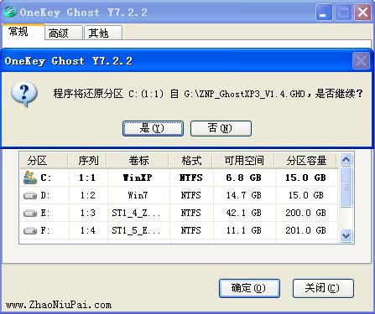Click the 确定(O) button
This screenshot has height=314, width=375.
249,288
